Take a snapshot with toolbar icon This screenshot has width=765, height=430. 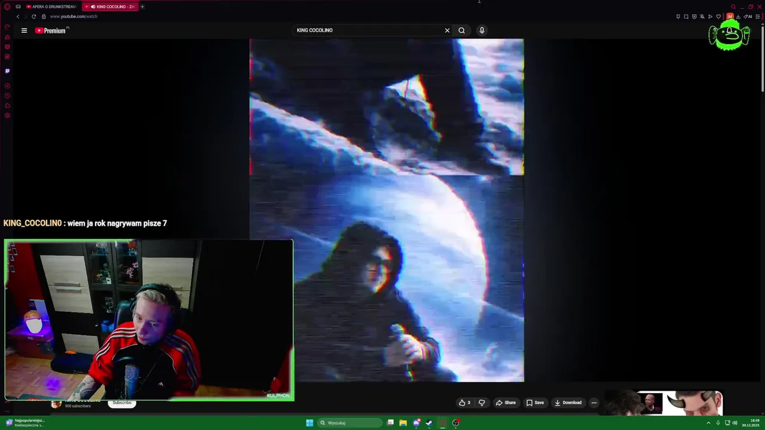pos(686,17)
